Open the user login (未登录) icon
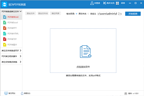This screenshot has width=144, height=96. (92, 3)
